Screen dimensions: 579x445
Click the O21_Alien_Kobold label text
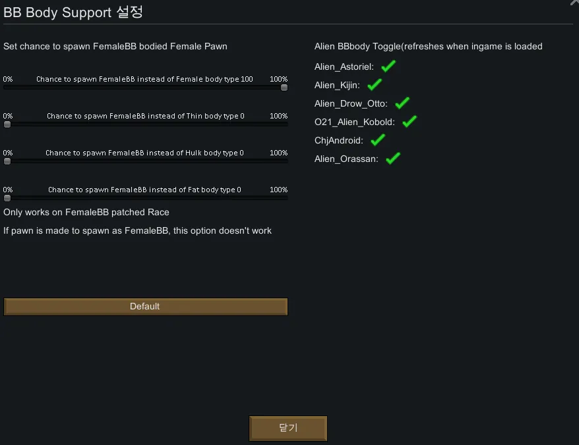[x=355, y=122]
